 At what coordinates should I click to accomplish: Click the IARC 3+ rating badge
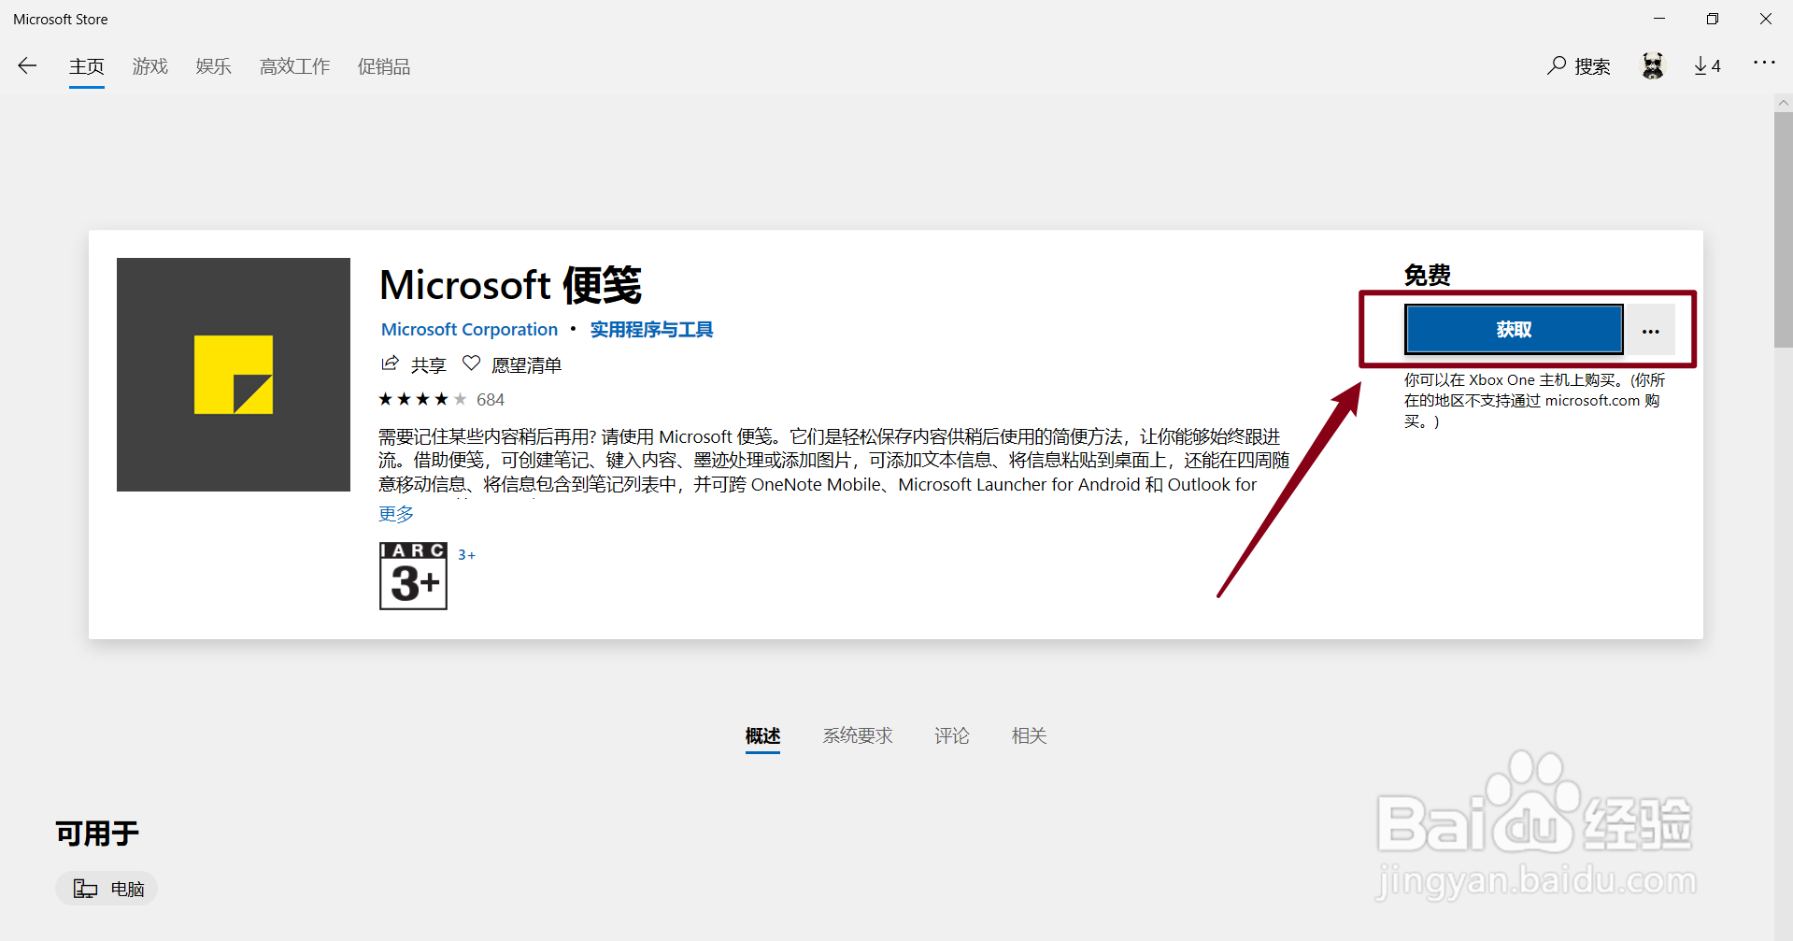413,576
